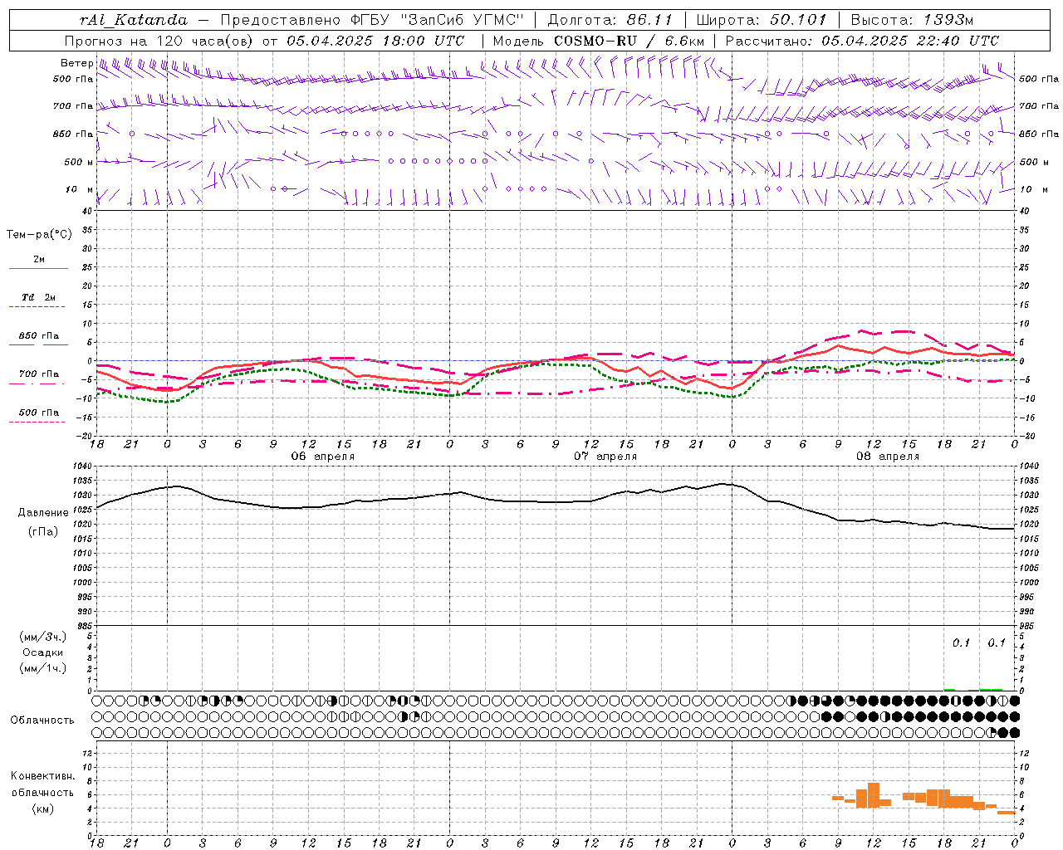Select the Тем-ра(°C) temperature axis title

point(39,235)
